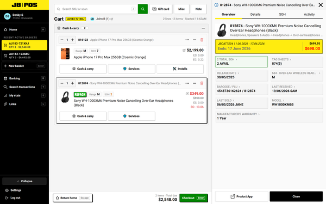326x204 pixels.
Task: Expand the Tag Sheets tile
Action: pyautogui.click(x=297, y=61)
